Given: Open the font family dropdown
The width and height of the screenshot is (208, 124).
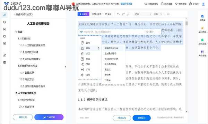Looking at the screenshot, I should (x=143, y=14).
